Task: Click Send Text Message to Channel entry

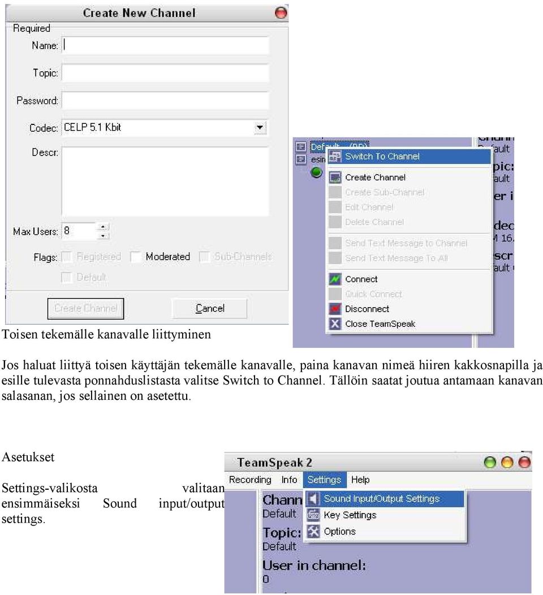Action: pos(409,243)
